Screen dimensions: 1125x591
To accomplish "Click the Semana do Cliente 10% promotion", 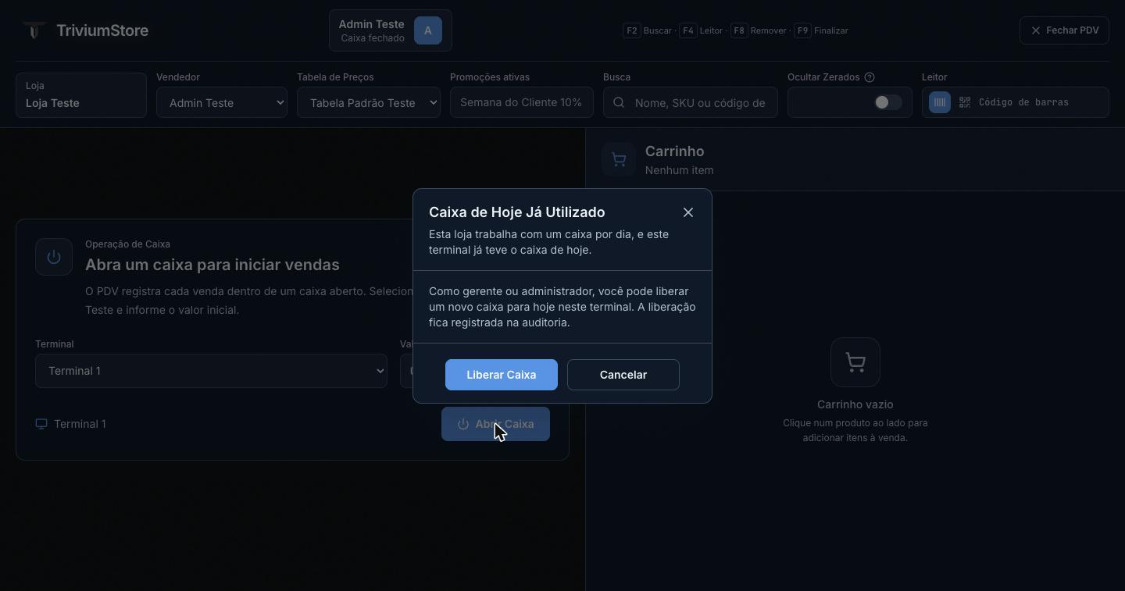I will pyautogui.click(x=522, y=102).
